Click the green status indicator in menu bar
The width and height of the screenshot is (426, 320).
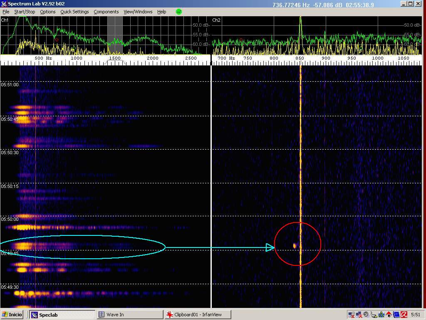[179, 12]
